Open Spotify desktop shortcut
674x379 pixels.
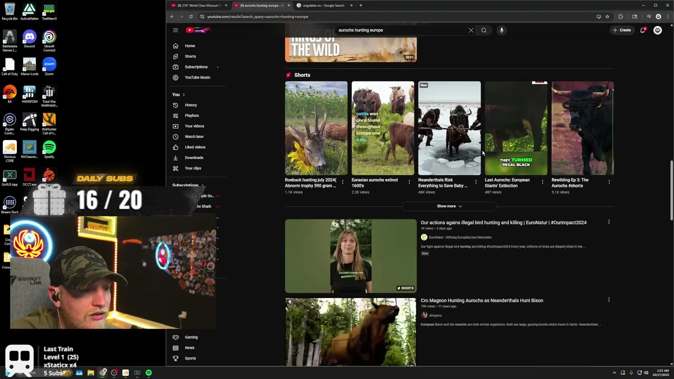click(x=49, y=150)
